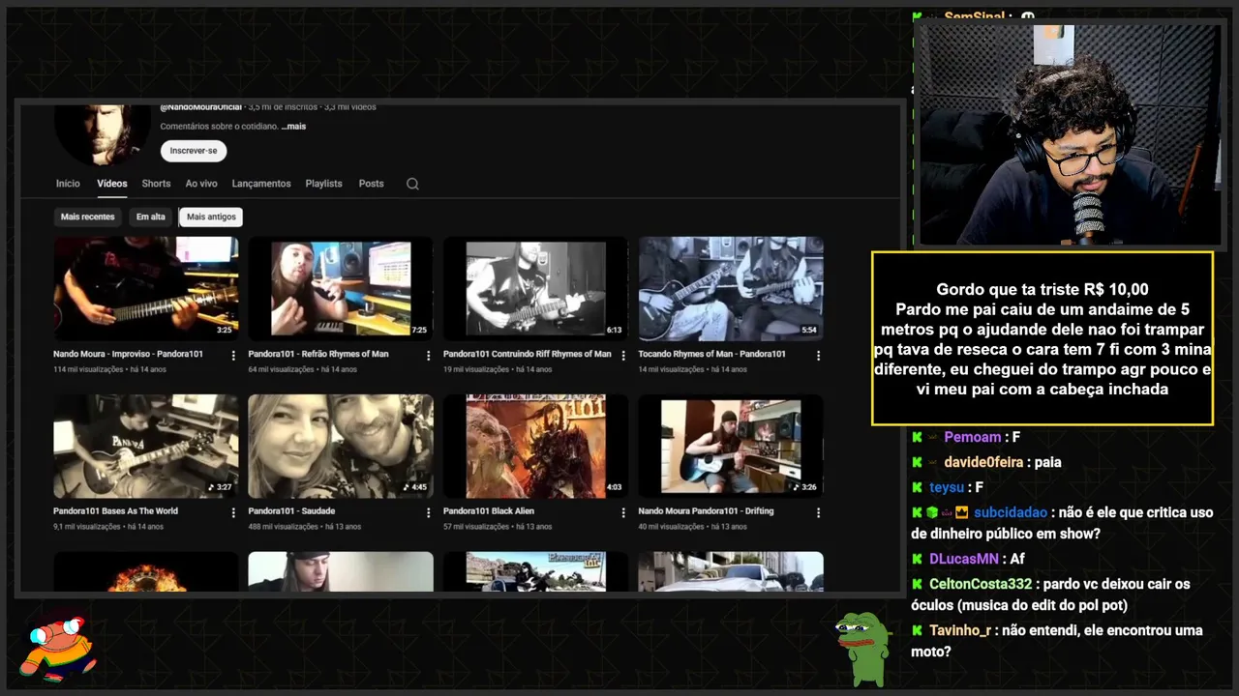Open the Pandora101 - Saudade thumbnail
The width and height of the screenshot is (1239, 696).
(341, 446)
